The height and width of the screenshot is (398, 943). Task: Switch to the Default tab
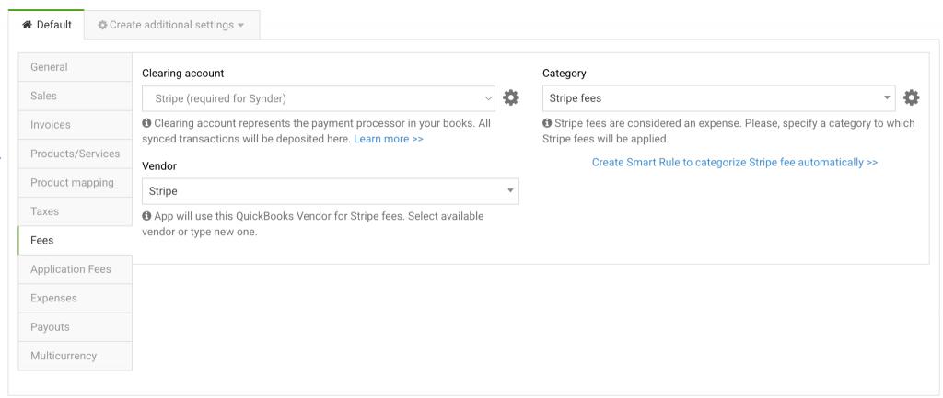coord(46,25)
